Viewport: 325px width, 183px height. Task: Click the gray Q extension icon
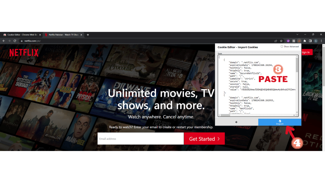tap(294, 41)
